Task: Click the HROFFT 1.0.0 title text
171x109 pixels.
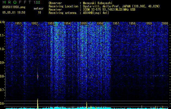Action: pos(21,2)
